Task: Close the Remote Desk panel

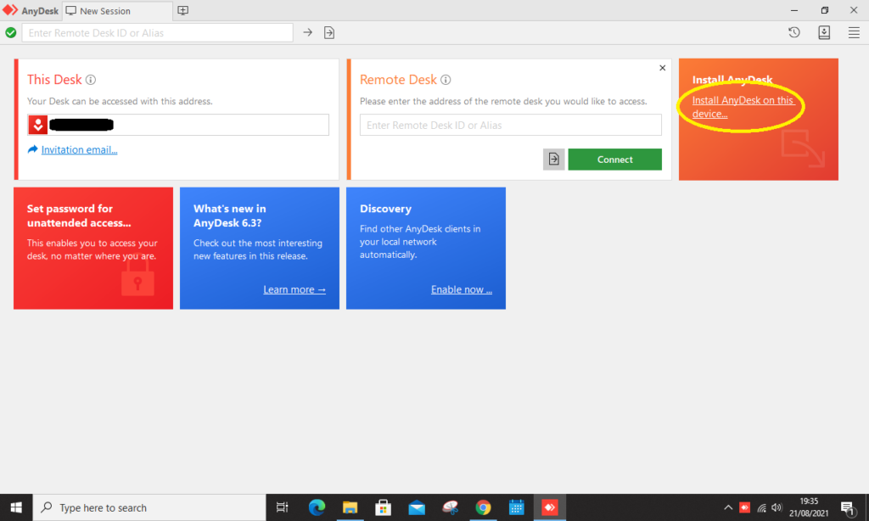Action: [x=662, y=68]
